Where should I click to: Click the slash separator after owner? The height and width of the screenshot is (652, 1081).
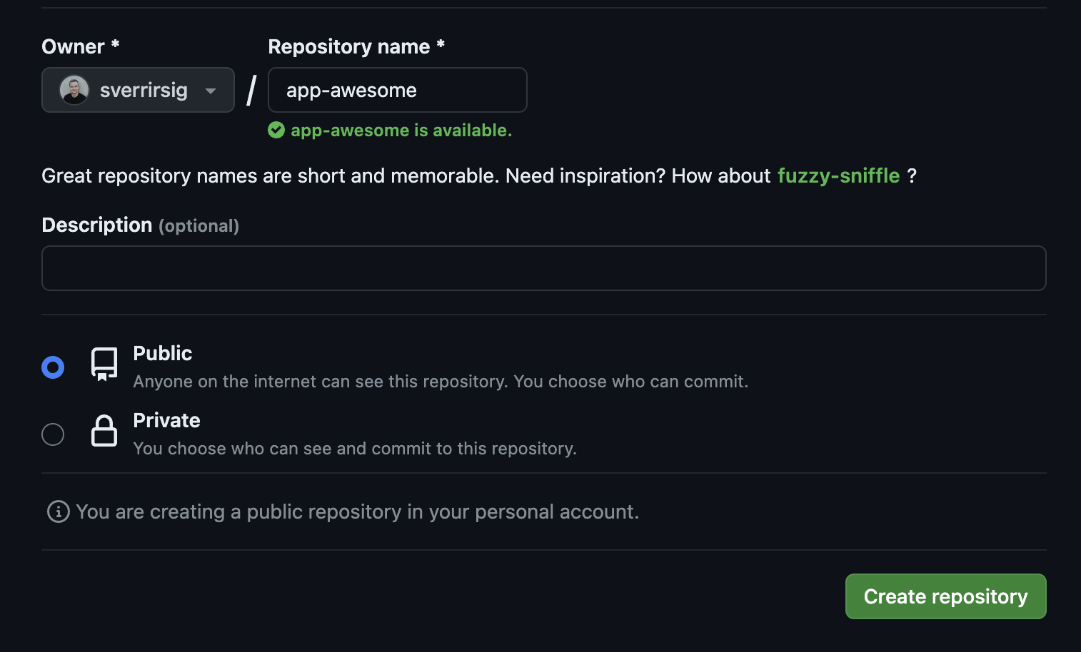point(251,91)
